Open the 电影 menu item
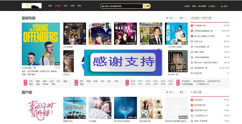 point(50,6)
